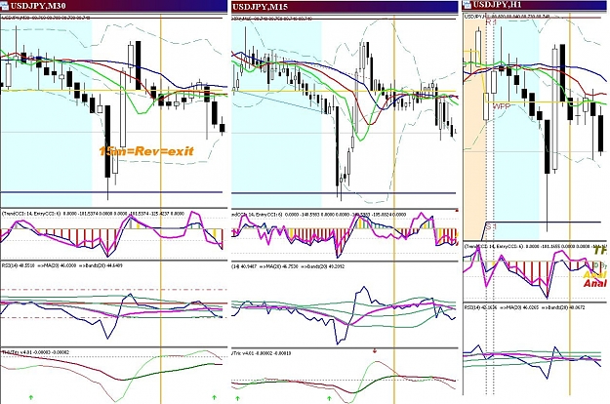Viewport: 610px width, 404px height.
Task: Click the yellow 'Anal' label on H1 chart
Action: click(594, 274)
